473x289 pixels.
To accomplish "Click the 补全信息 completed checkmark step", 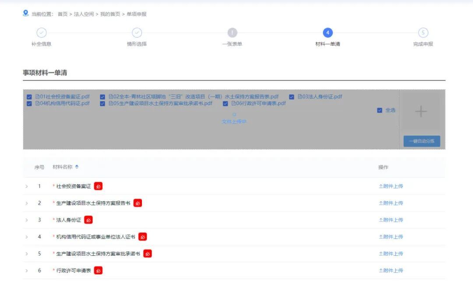I will 41,33.
